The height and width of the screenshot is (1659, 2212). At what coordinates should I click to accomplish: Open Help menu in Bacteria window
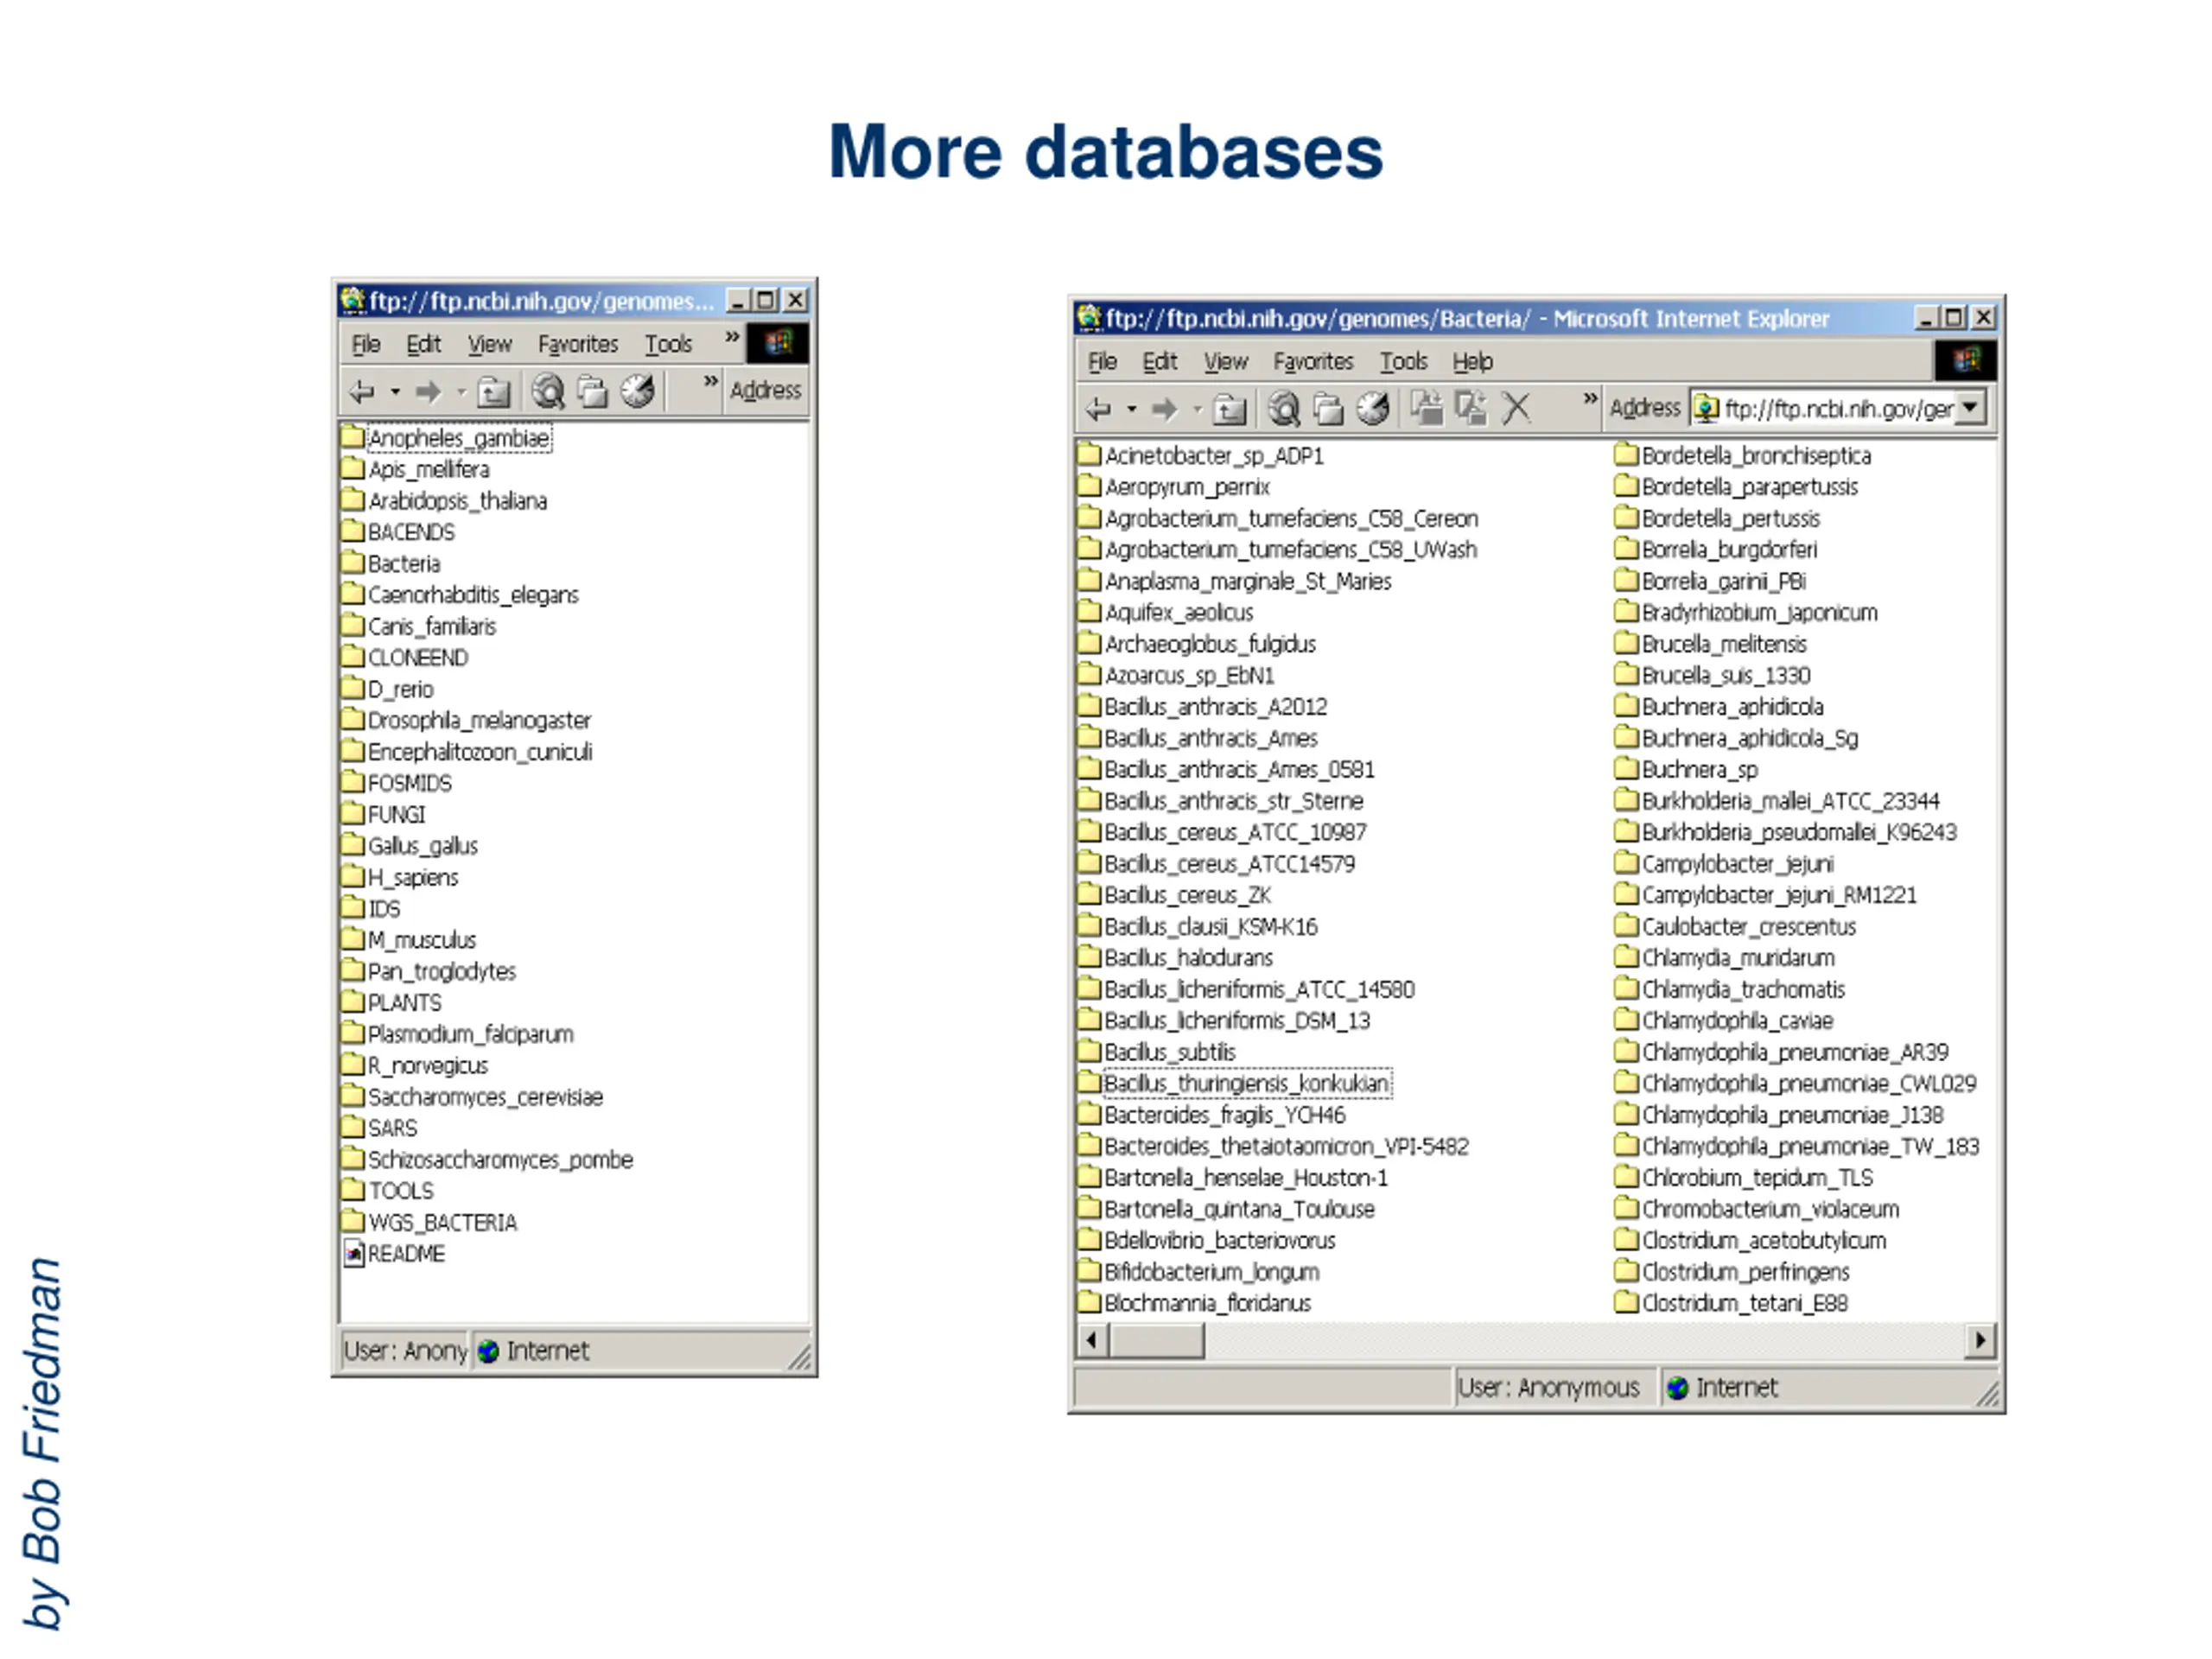pos(1472,361)
